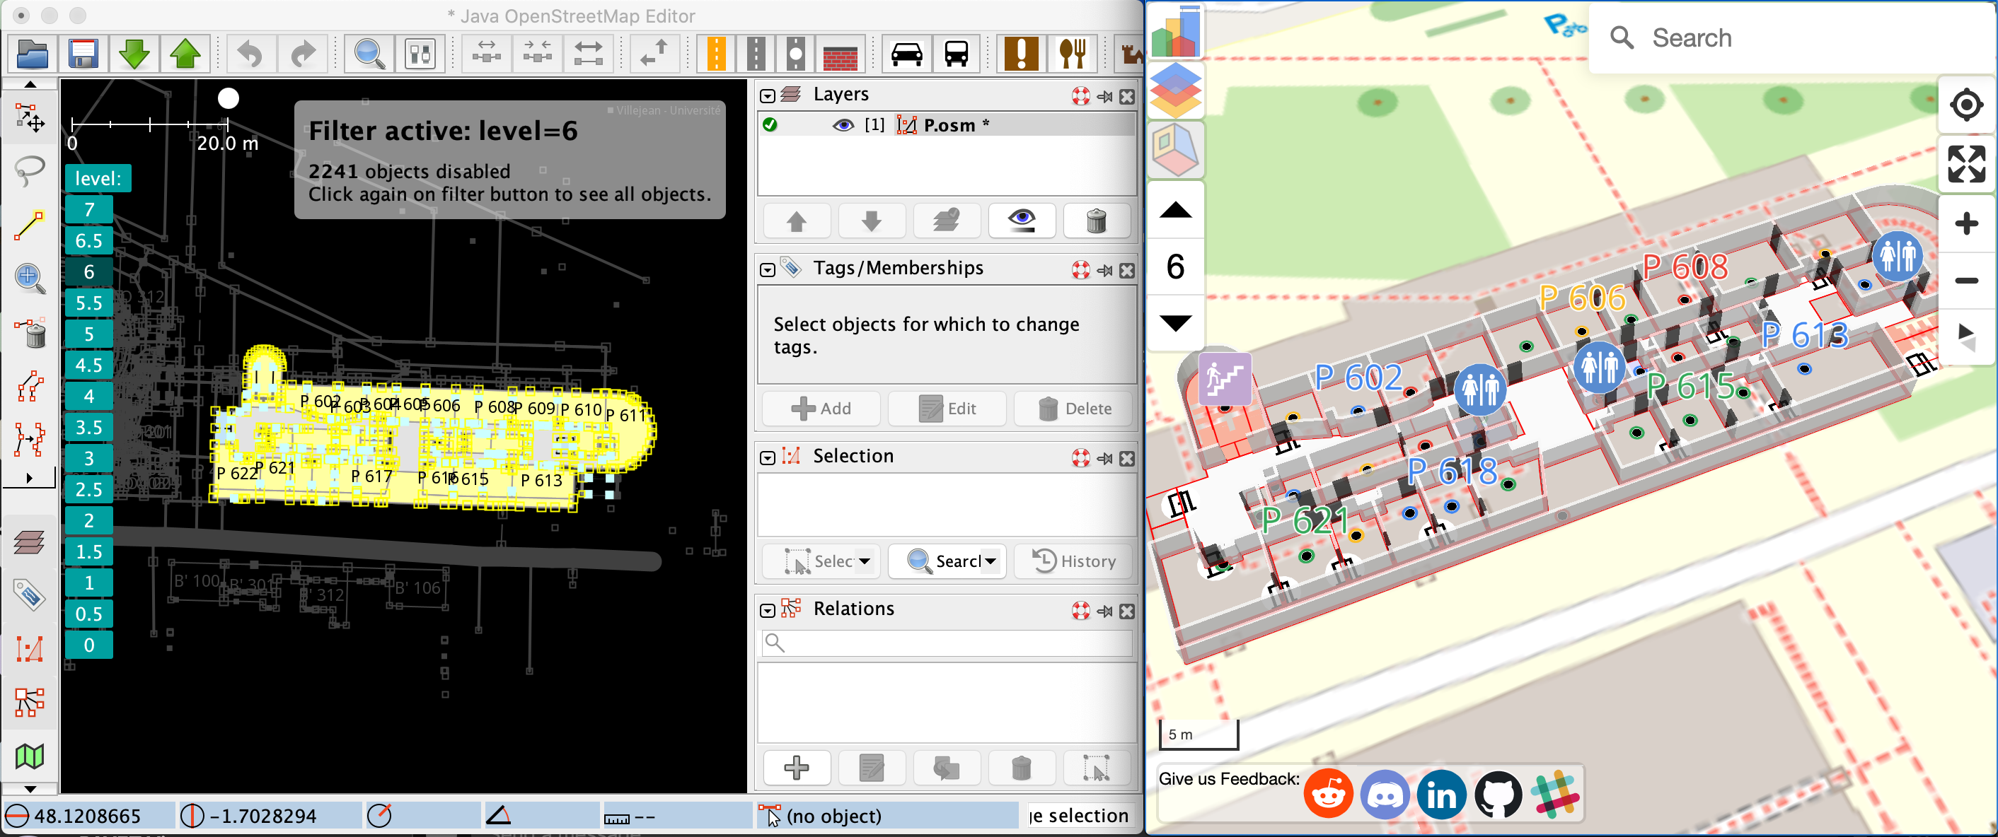Open the Search dropdown arrow in Selection panel
The image size is (1998, 837).
click(x=991, y=561)
